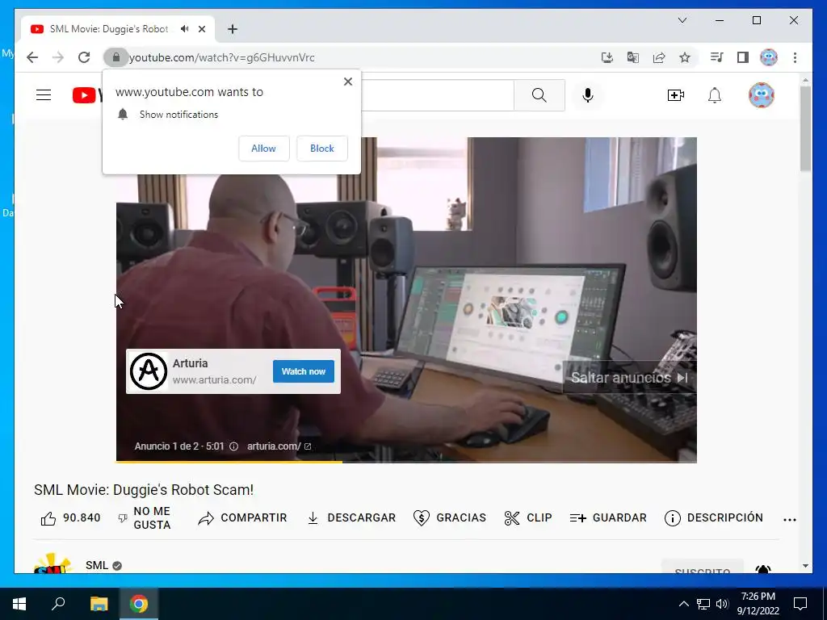The width and height of the screenshot is (827, 620).
Task: Click COMPARTIR to share the video
Action: (x=242, y=518)
